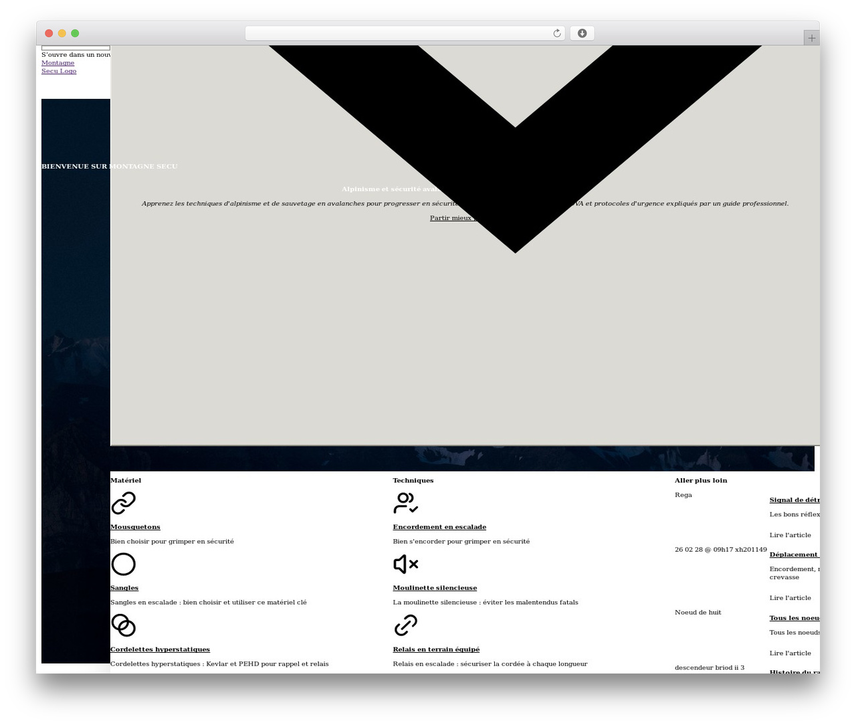Click the overlapping-circles icon above Cordelettes hyperstatiques

pos(123,625)
